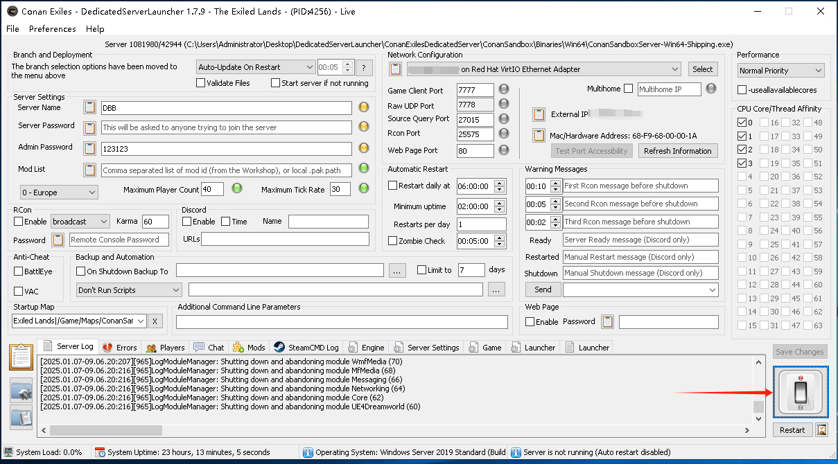Open the Preferences menu

point(53,29)
